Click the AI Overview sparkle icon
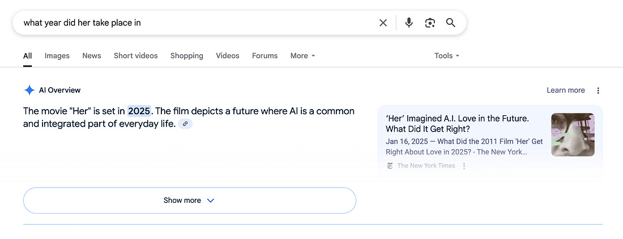 coord(29,90)
